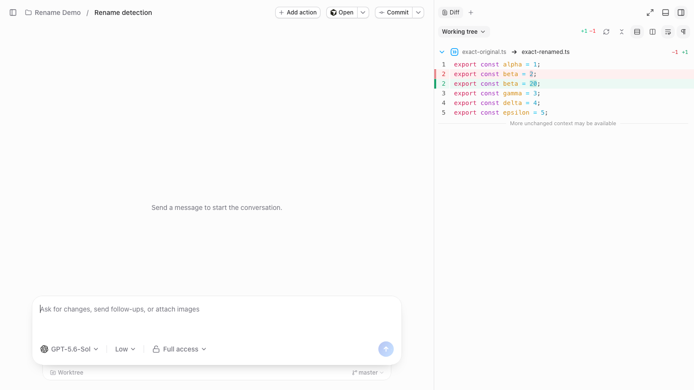
Task: Click the Rename Demo folder icon
Action: click(28, 13)
